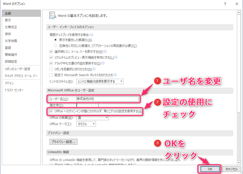243x174 pixels.
Task: Click info icon beside auto-collapse ribbon option
Action: [94, 69]
